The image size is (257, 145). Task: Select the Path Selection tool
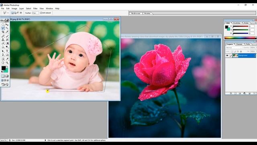point(3,51)
